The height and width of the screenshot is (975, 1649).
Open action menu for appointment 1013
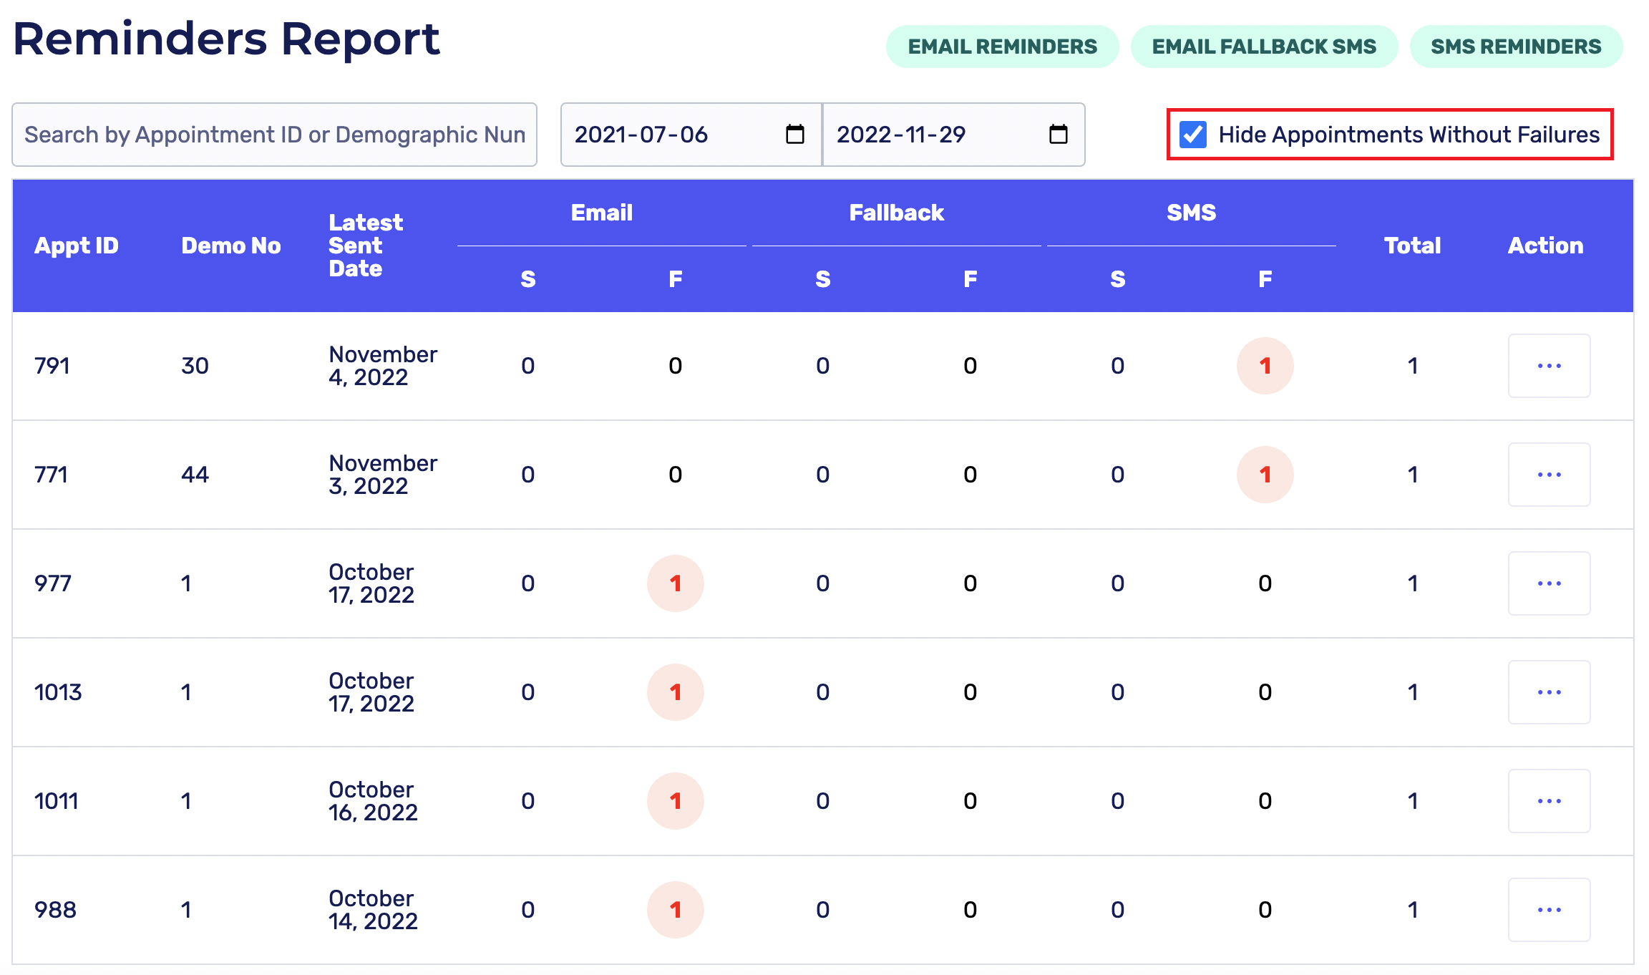1549,692
